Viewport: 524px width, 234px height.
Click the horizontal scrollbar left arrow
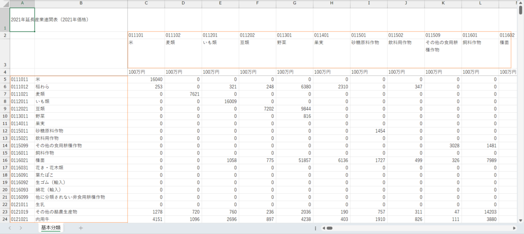[x=323, y=228]
